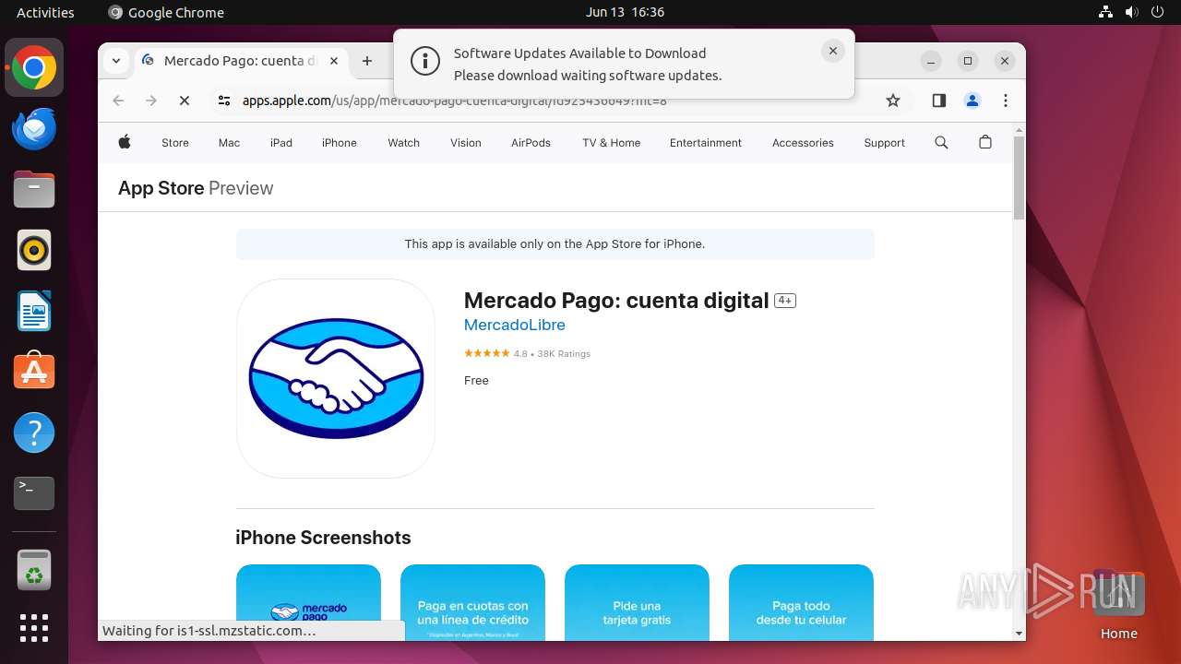The height and width of the screenshot is (664, 1181).
Task: Open Vision in Apple navigation
Action: click(x=466, y=143)
